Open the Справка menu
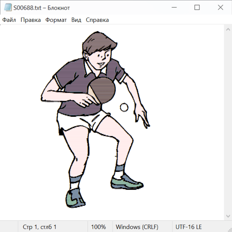 [97, 20]
